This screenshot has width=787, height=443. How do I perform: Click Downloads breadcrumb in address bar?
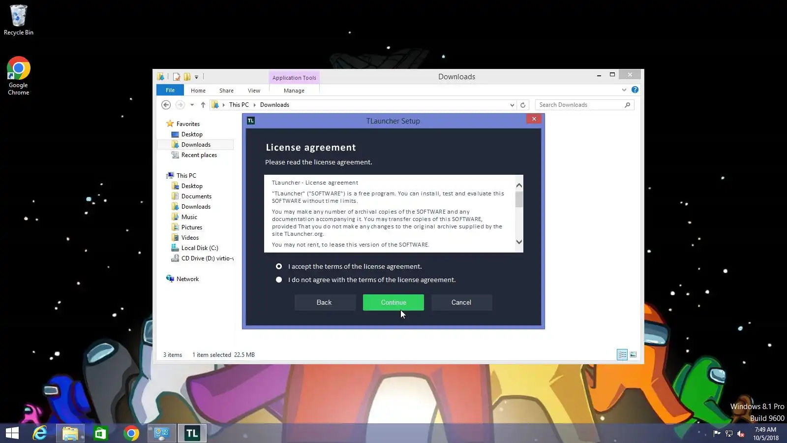(274, 105)
